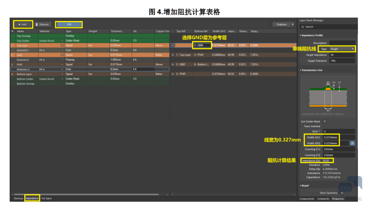Collapse the Board section

coord(300,185)
